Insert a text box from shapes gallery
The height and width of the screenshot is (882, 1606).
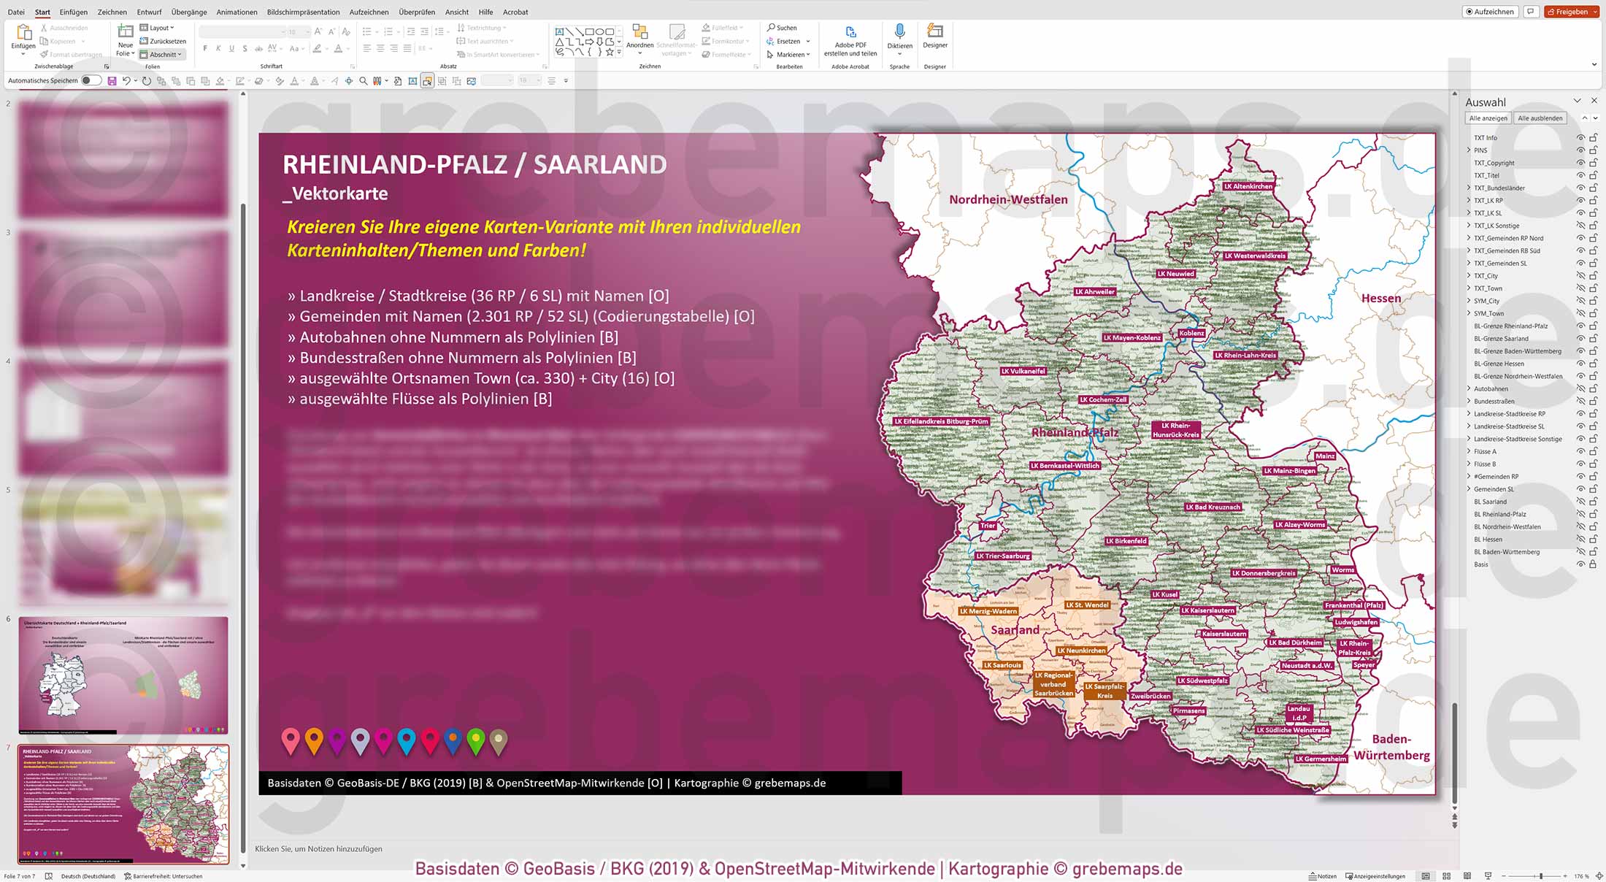(558, 30)
